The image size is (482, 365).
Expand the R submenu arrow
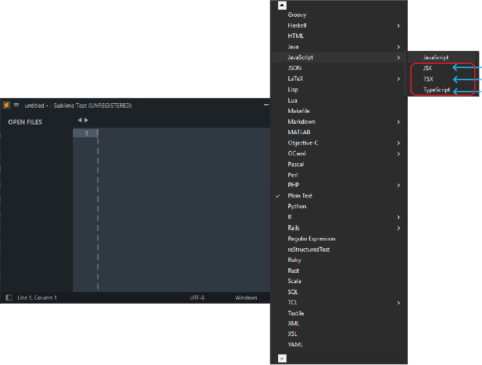tap(398, 217)
